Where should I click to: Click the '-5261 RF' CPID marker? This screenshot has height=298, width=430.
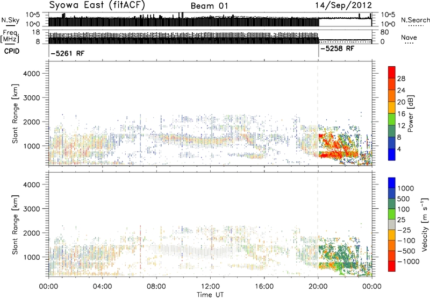(68, 53)
